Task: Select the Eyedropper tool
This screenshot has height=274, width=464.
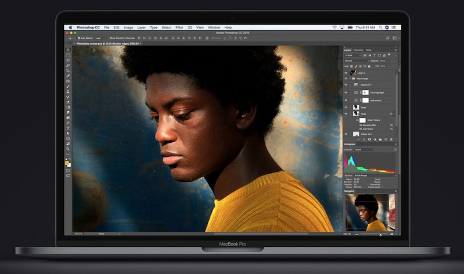Action: pos(68,76)
